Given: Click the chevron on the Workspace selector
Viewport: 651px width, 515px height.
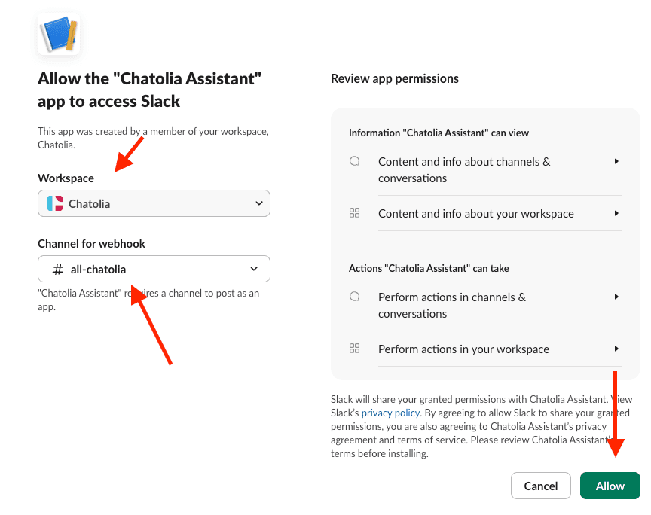Looking at the screenshot, I should [x=259, y=203].
